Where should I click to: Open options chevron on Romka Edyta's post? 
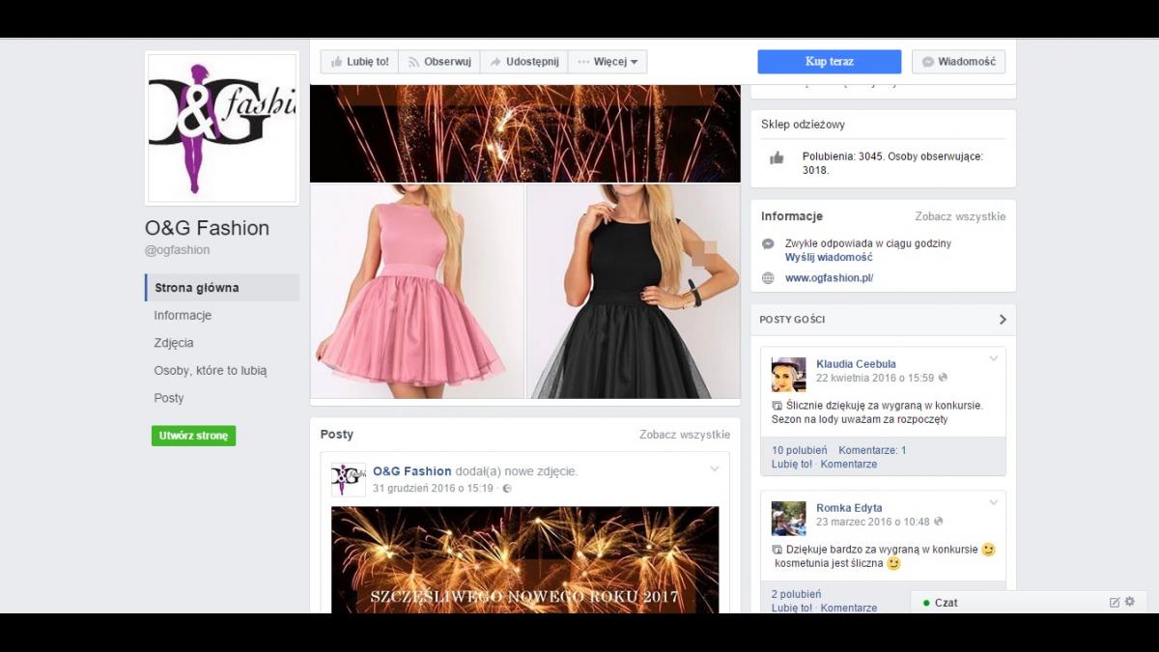(x=993, y=503)
